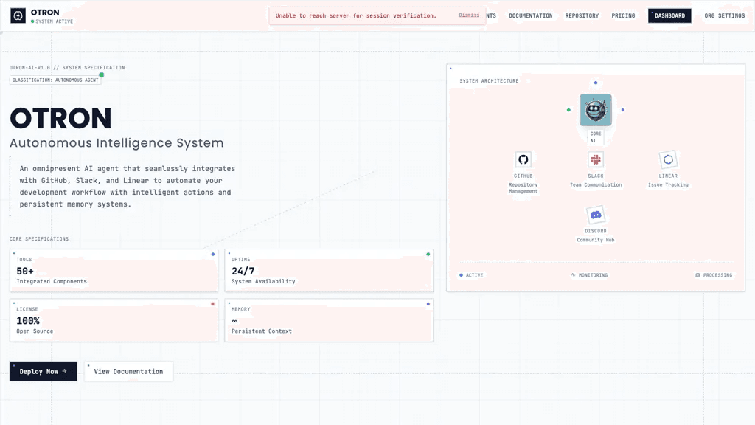Click the OTRON logo icon in the header
755x425 pixels.
(18, 16)
